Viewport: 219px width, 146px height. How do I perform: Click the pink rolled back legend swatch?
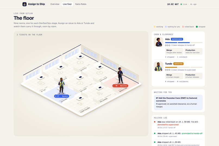tap(183, 27)
